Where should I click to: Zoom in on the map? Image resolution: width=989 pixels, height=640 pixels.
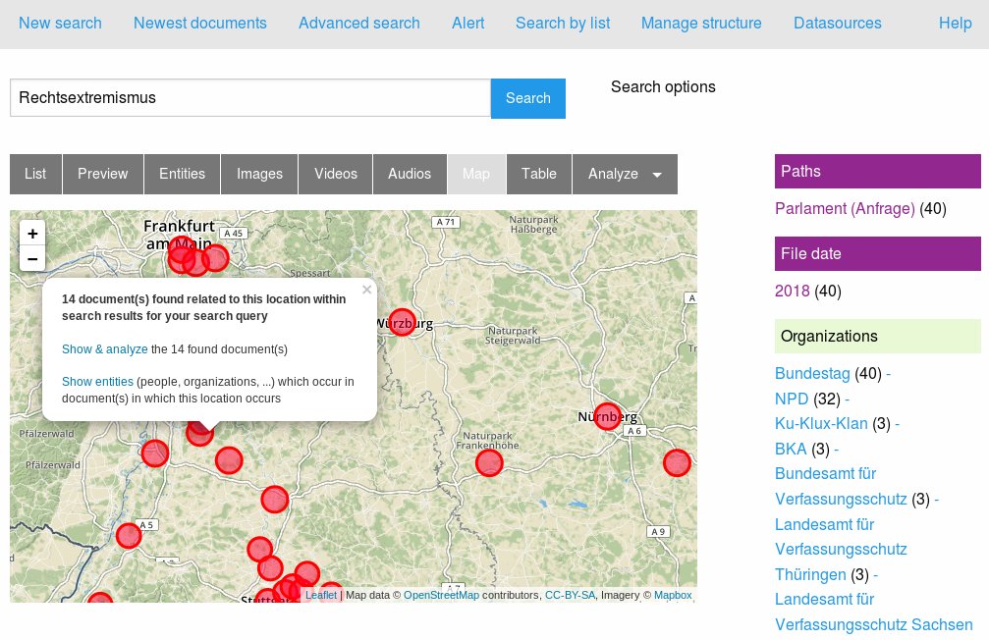(32, 234)
